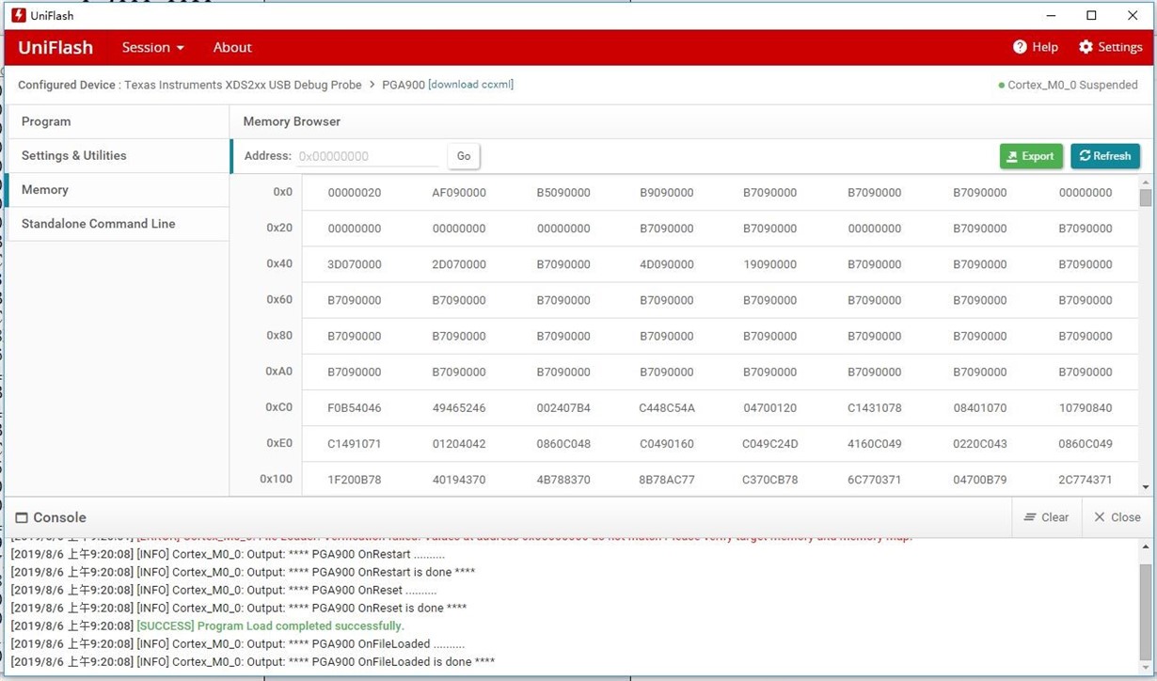Image resolution: width=1157 pixels, height=681 pixels.
Task: Click memory cell C1491071
Action: 355,444
